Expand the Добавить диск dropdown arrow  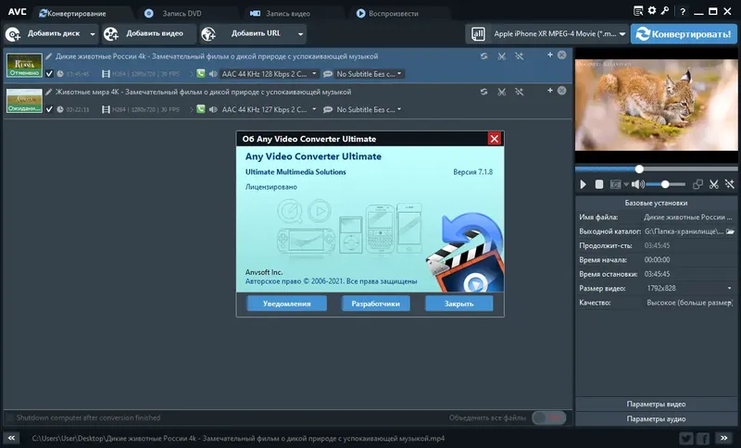tap(93, 34)
